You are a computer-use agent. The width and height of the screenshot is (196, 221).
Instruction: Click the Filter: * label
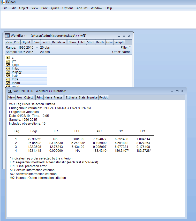pos(125,48)
